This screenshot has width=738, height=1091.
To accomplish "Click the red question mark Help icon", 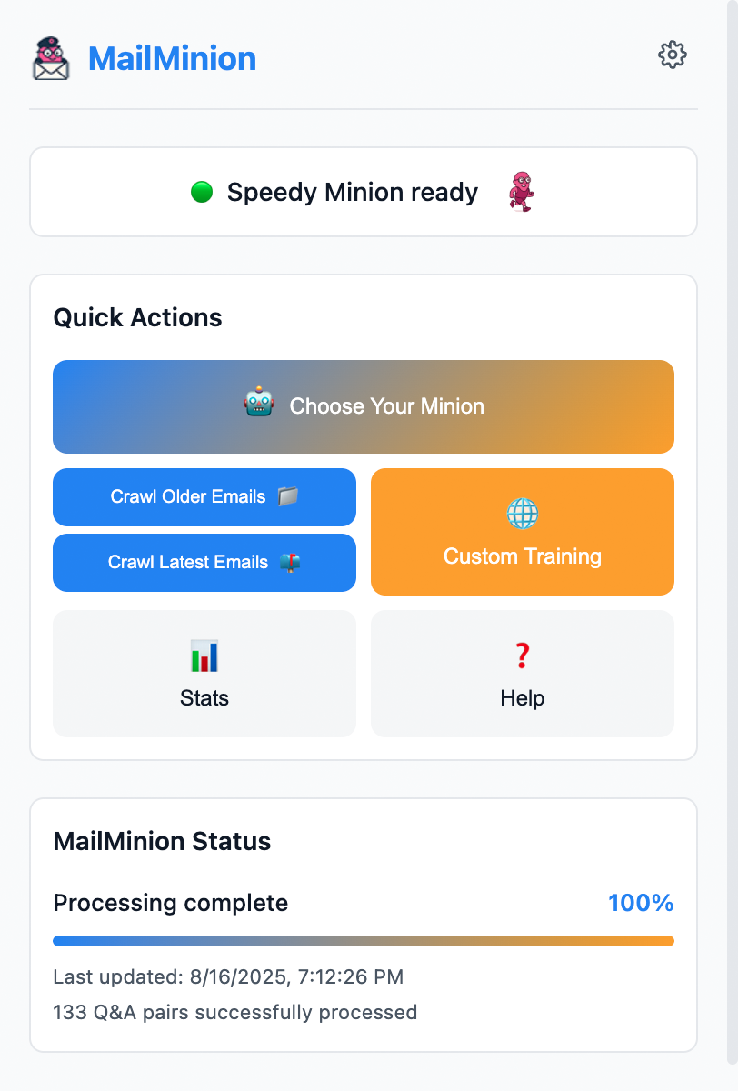I will click(x=522, y=654).
